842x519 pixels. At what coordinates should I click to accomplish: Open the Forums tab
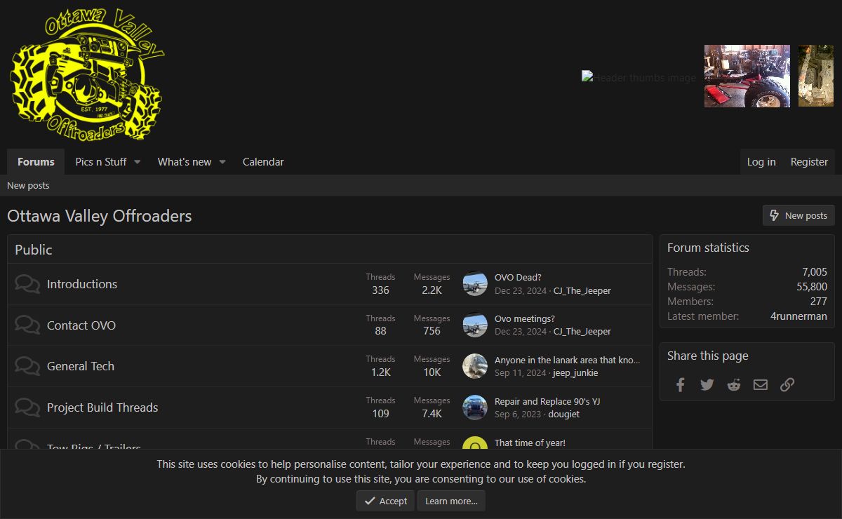[36, 162]
